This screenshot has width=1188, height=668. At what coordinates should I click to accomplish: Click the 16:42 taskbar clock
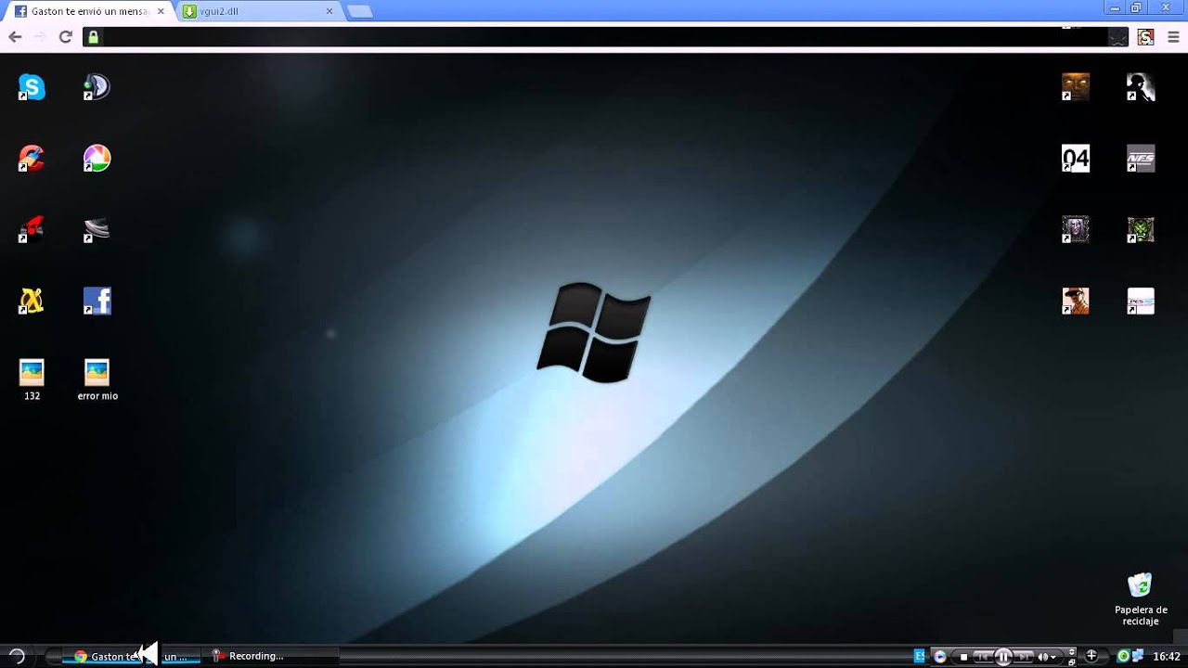coord(1167,656)
